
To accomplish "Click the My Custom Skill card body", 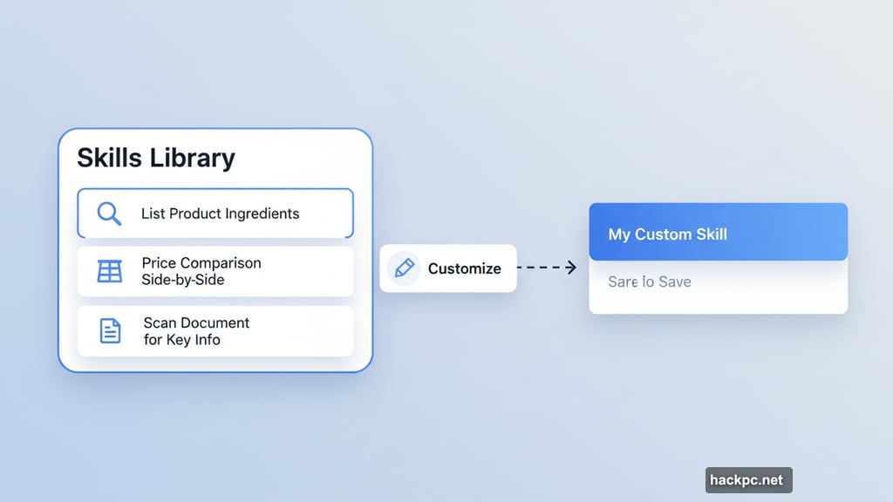I will [719, 257].
